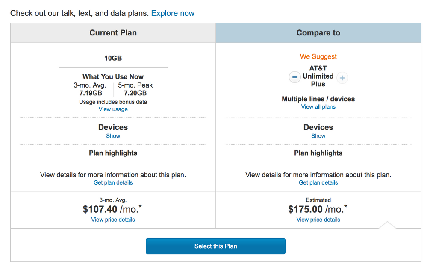427x267 pixels.
Task: Click the Multiple lines / devices heading
Action: click(x=318, y=99)
